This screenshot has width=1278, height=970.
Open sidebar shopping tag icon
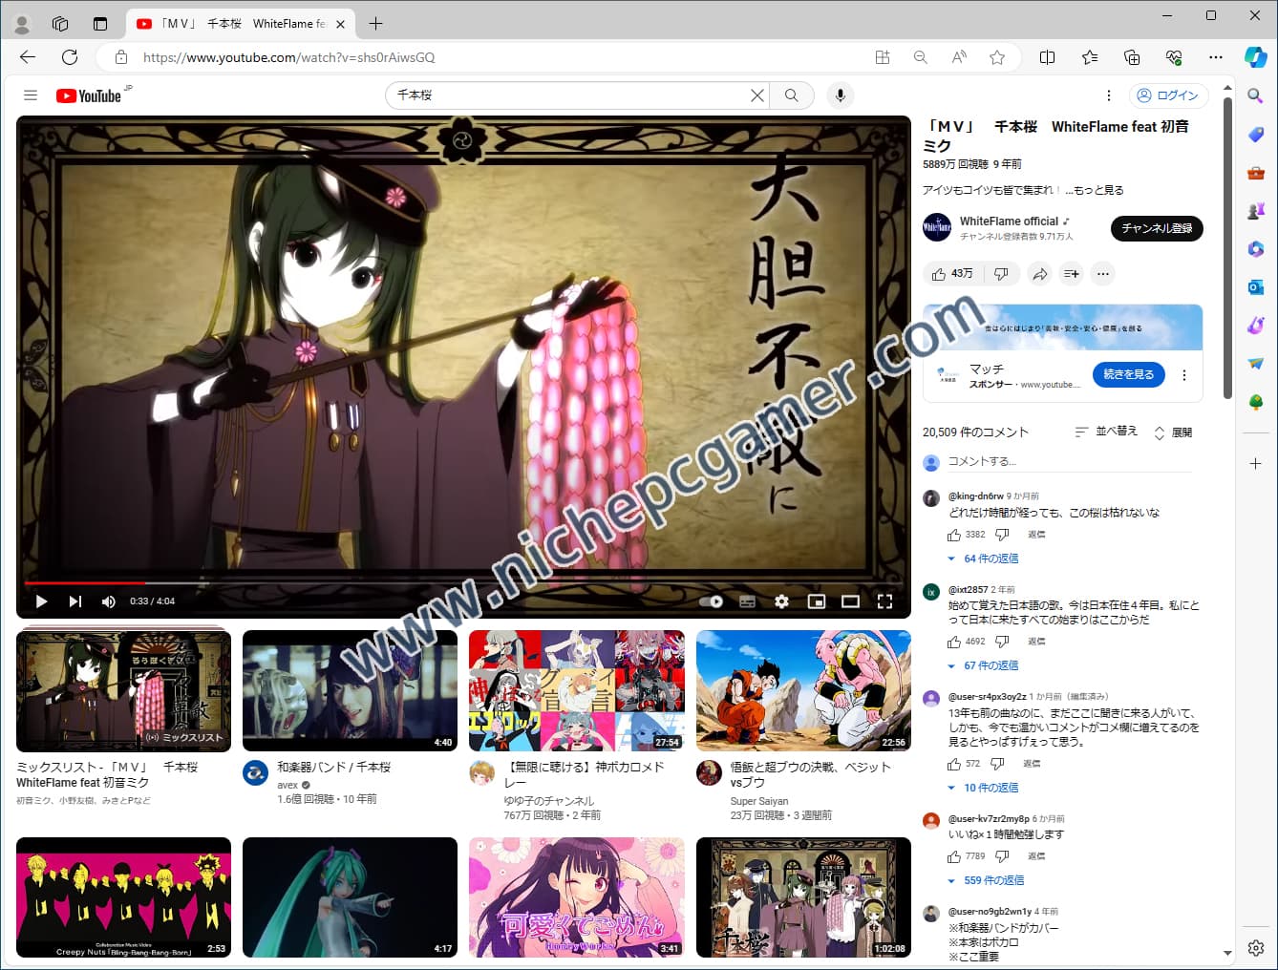pyautogui.click(x=1256, y=135)
